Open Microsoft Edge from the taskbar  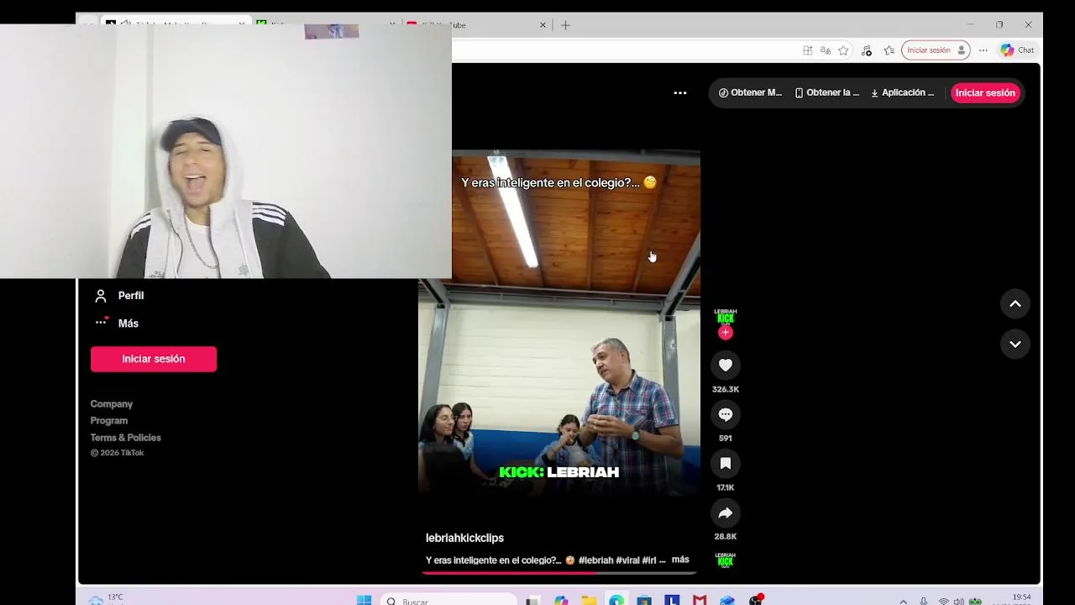616,600
